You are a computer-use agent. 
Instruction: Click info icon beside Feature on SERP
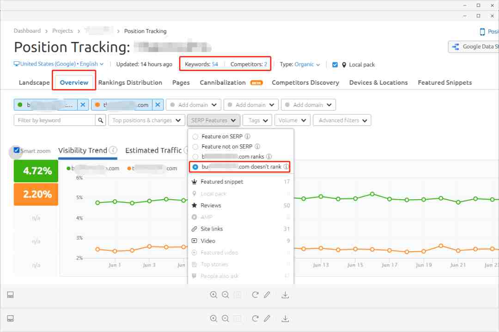(247, 136)
